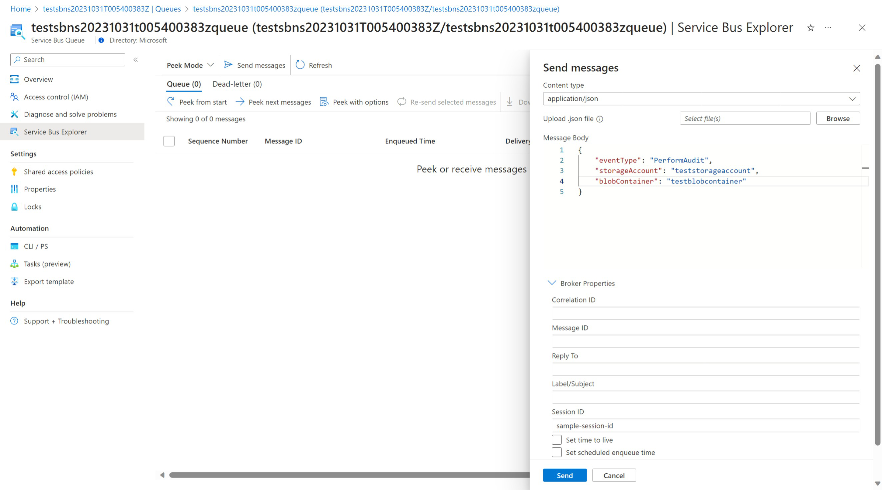
Task: Toggle the Set time to live checkbox
Action: click(556, 440)
